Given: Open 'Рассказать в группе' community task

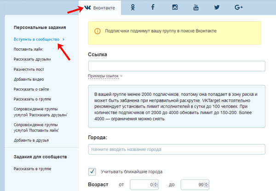Looking at the screenshot, I should point(32,169).
